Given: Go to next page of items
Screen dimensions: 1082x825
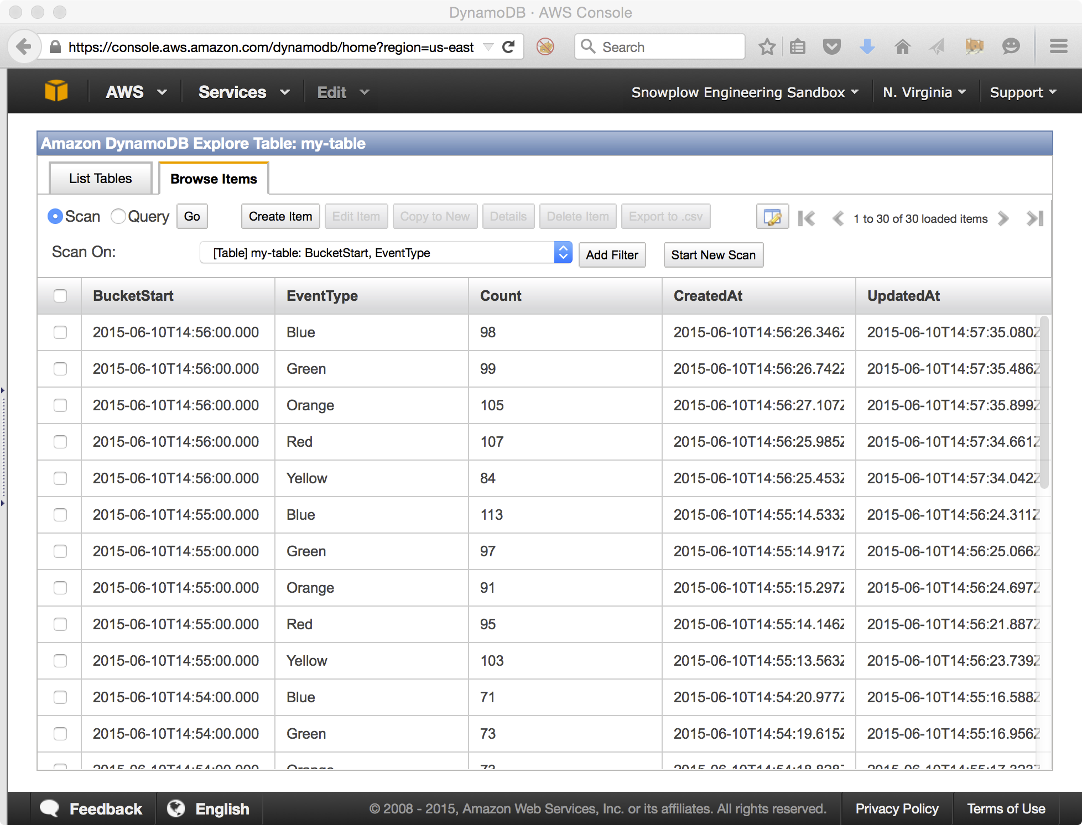Looking at the screenshot, I should click(1003, 218).
